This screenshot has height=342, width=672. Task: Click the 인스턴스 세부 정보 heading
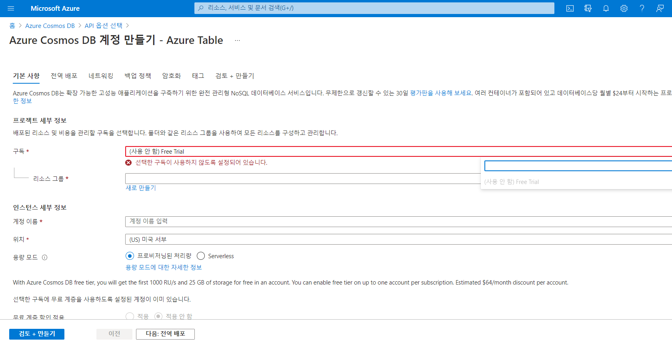click(x=40, y=208)
